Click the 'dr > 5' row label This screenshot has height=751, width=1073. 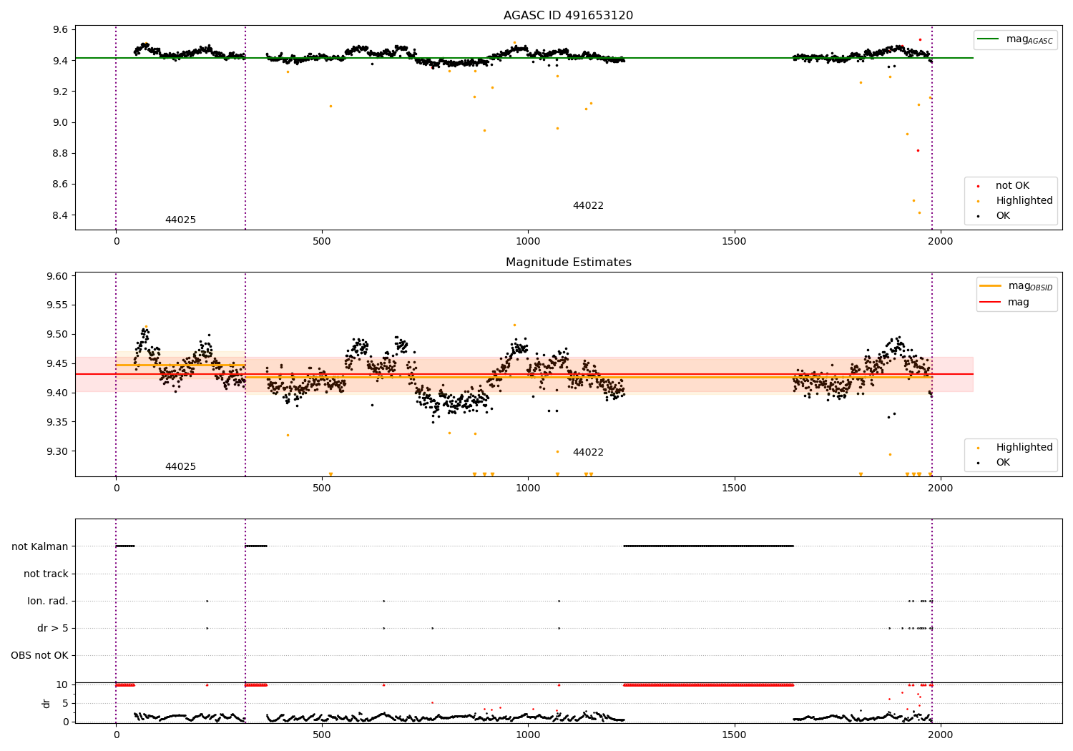pos(53,629)
